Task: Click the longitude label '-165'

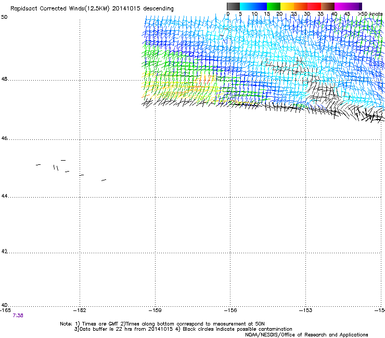Action: pos(5,310)
